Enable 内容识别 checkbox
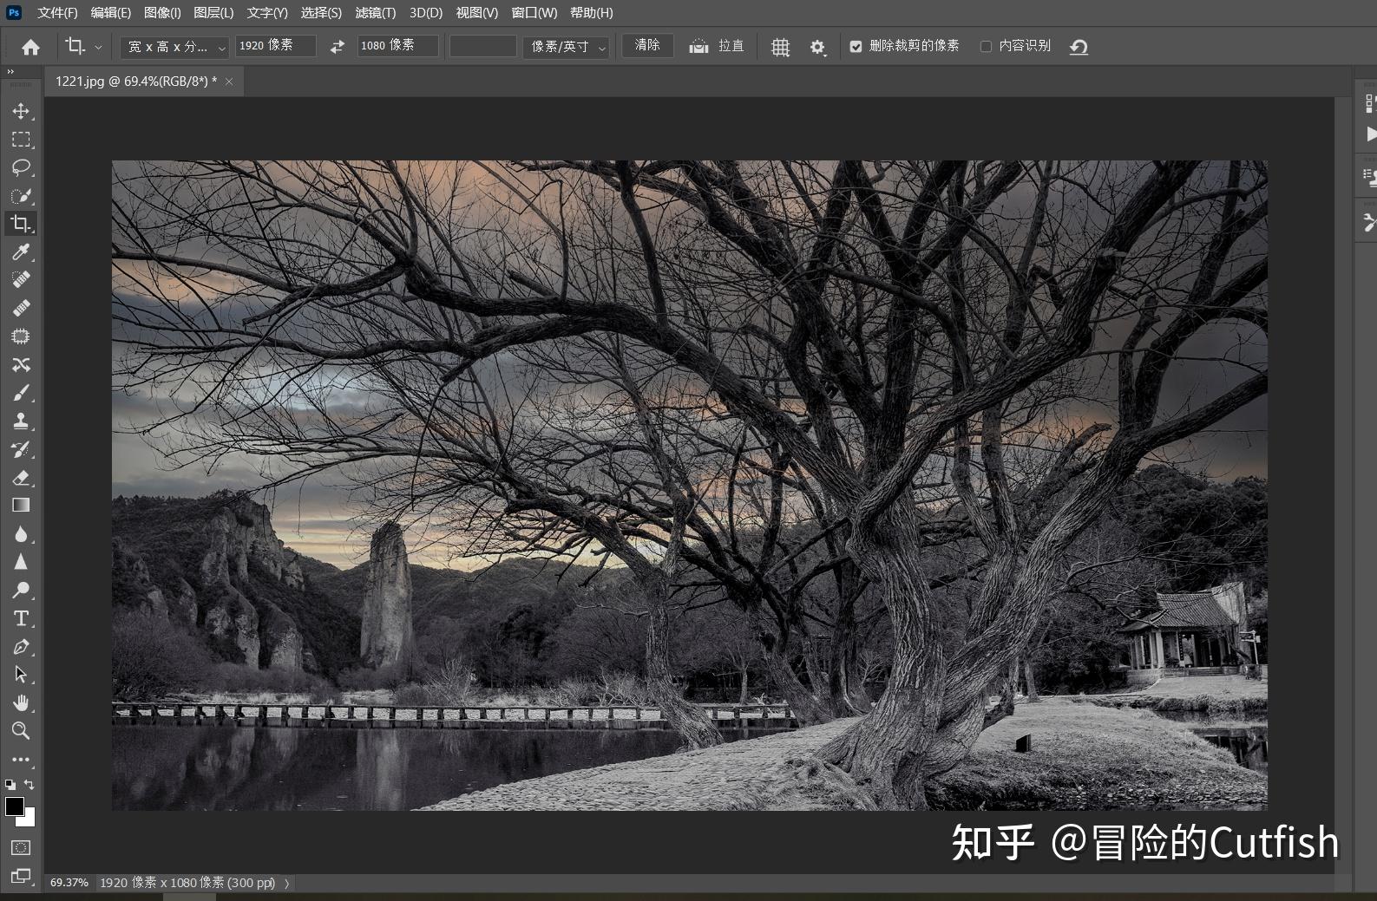This screenshot has width=1377, height=901. pos(986,47)
